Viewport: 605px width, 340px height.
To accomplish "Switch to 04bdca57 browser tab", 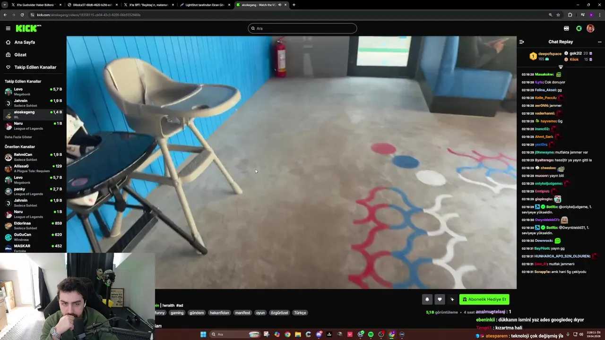I will (92, 5).
